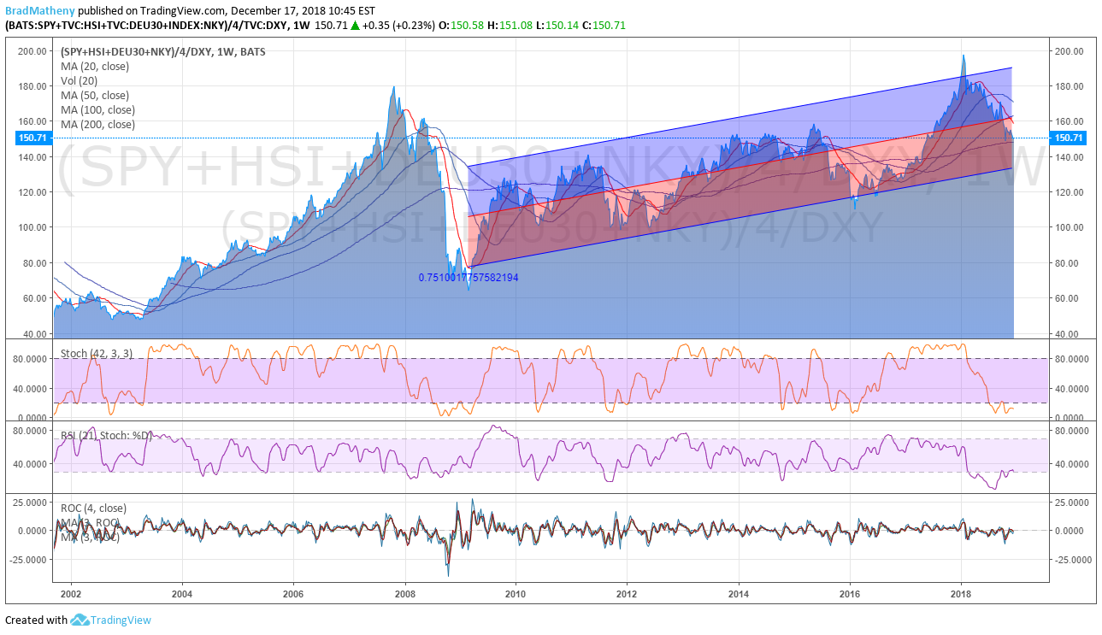Viewport: 1102px width, 635px height.
Task: Click the 2014 time axis label
Action: (739, 594)
